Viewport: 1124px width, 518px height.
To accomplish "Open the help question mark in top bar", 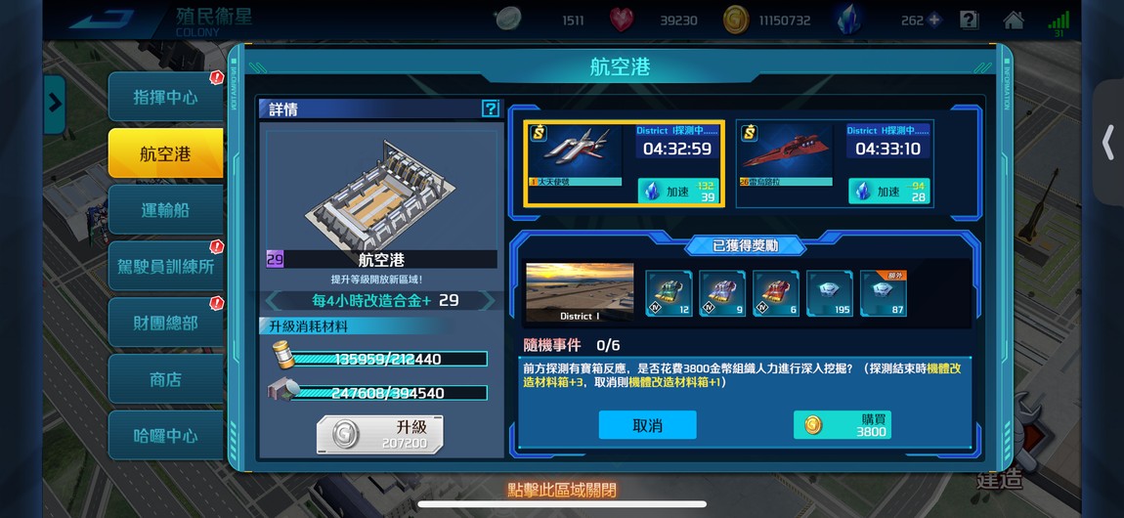I will click(969, 21).
